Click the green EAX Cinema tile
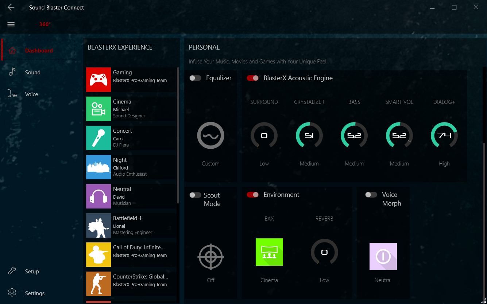 pyautogui.click(x=269, y=252)
